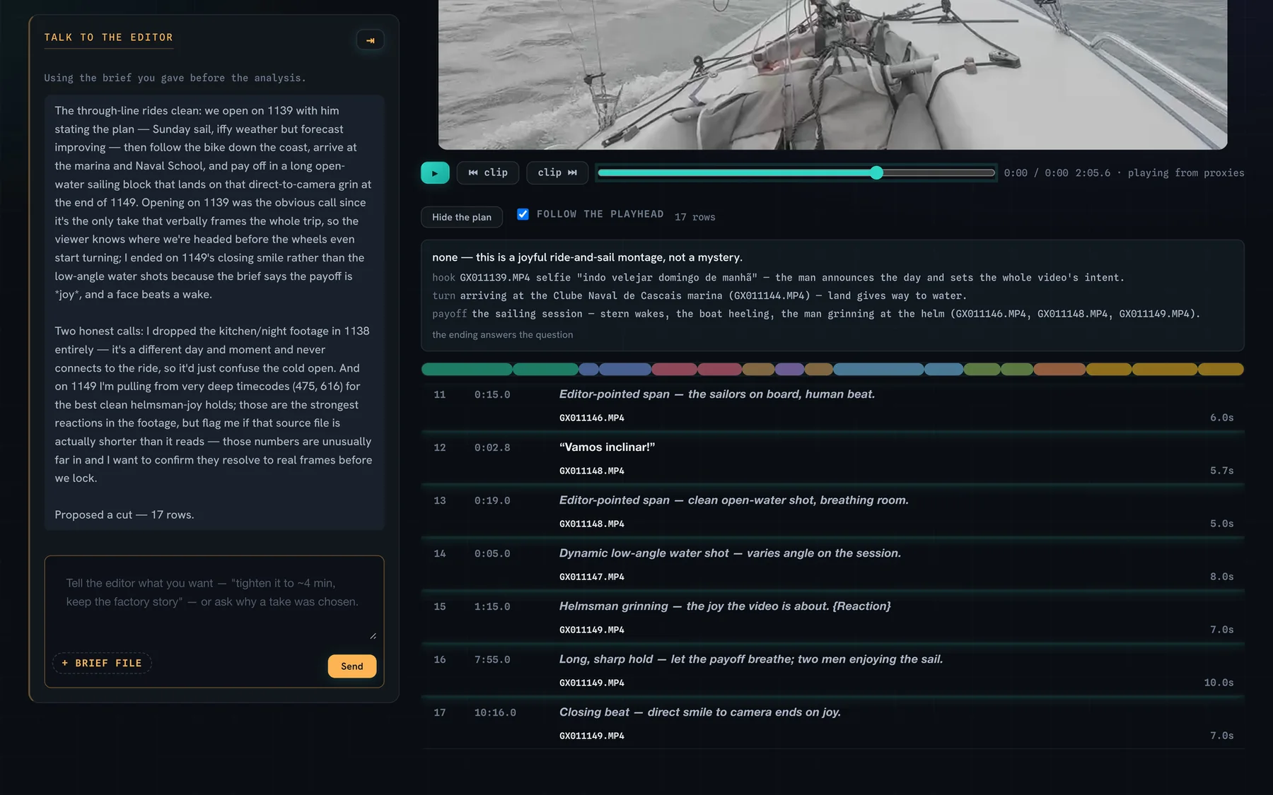Image resolution: width=1273 pixels, height=795 pixels.
Task: Collapse the Talk to the Editor panel
Action: tap(370, 40)
